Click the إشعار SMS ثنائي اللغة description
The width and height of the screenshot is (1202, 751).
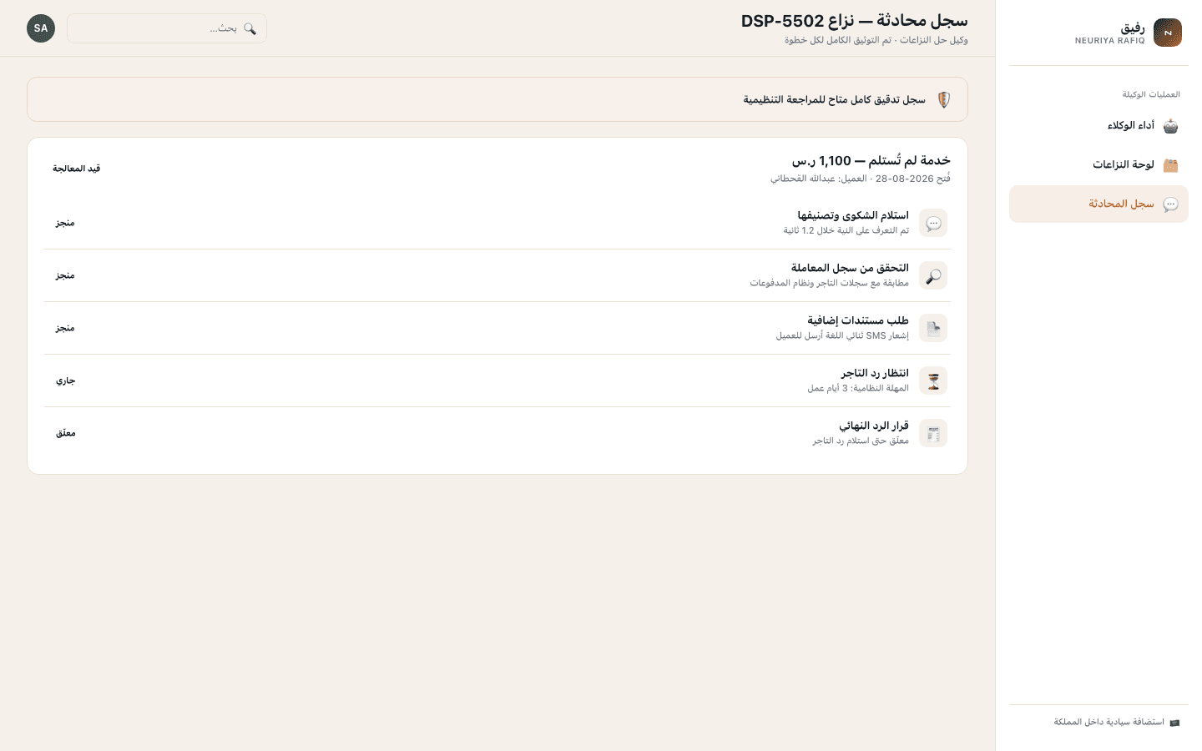842,335
